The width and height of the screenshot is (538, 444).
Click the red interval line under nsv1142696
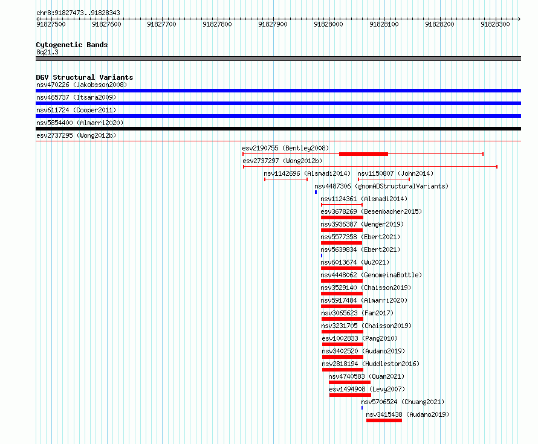[x=286, y=179]
